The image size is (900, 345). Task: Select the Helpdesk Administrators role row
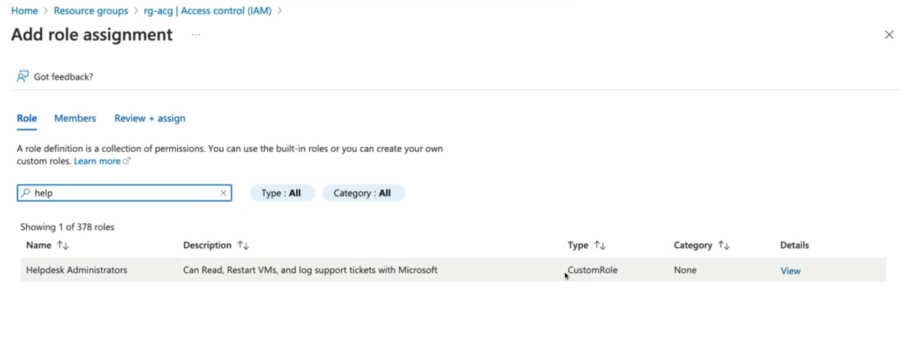point(77,271)
